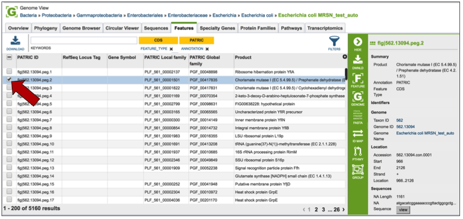This screenshot has width=463, height=219.
Task: Switch to the Pathways tab
Action: coord(291,28)
